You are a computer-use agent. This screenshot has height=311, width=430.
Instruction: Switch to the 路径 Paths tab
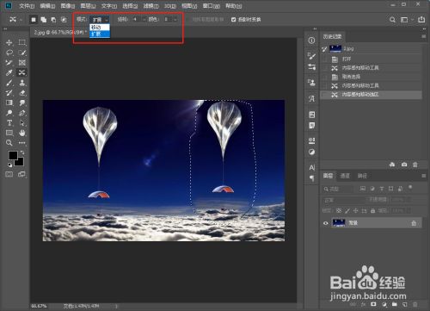362,176
